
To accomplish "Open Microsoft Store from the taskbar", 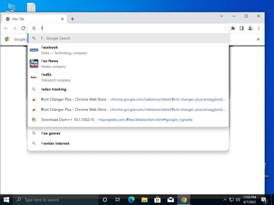I will tap(157, 200).
